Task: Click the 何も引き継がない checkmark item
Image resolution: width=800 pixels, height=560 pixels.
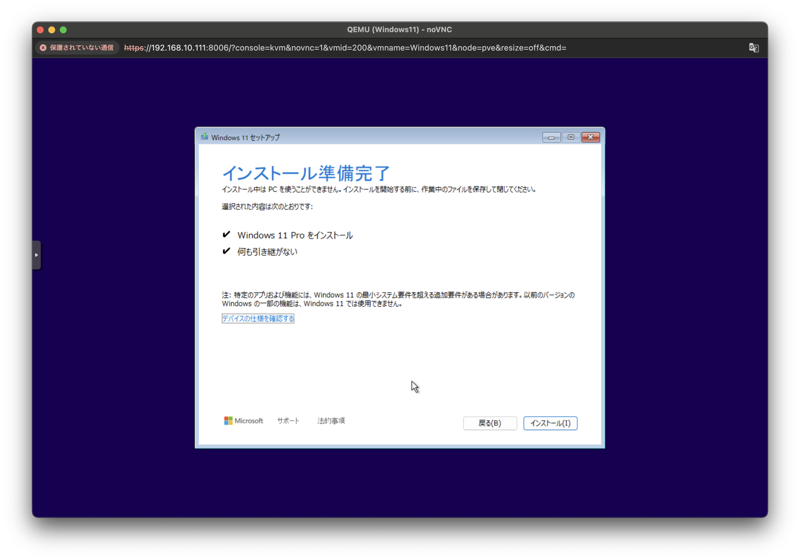Action: tap(267, 252)
